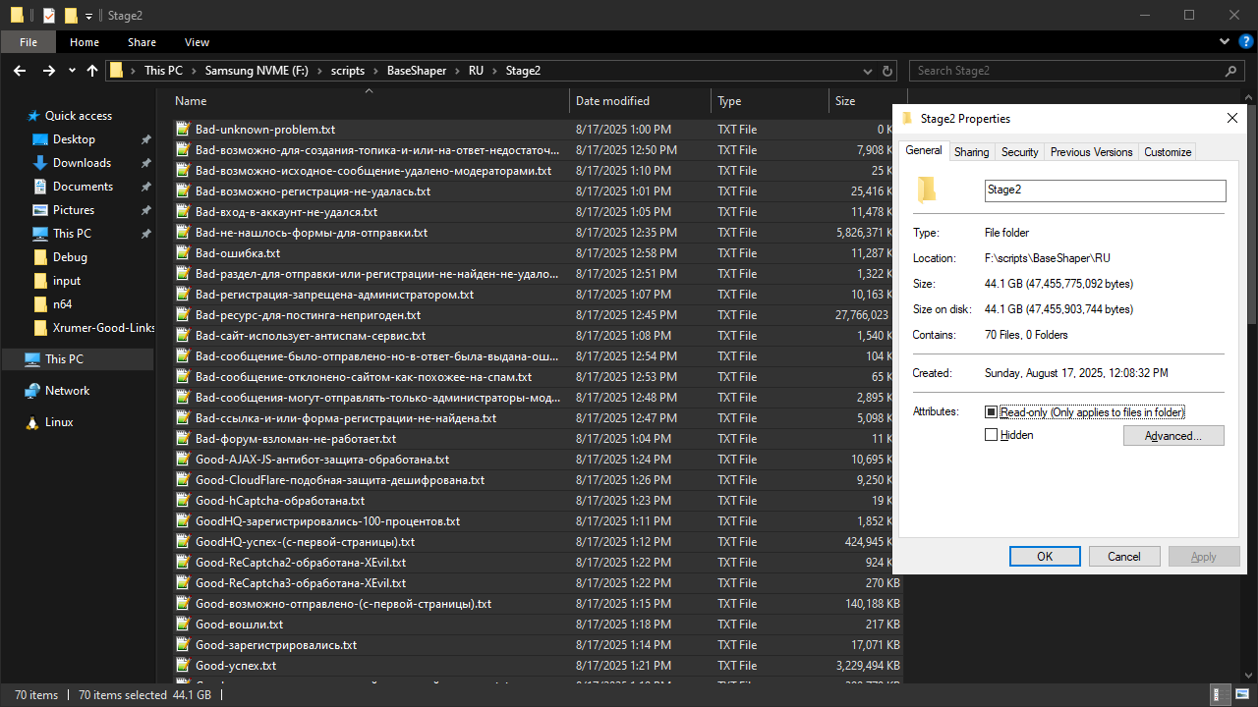Expand the recent locations dropdown arrow
Screen dimensions: 1258x707
coord(72,71)
